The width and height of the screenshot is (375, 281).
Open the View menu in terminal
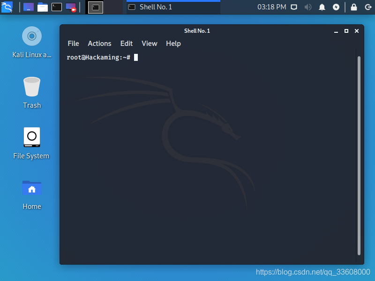click(x=149, y=44)
